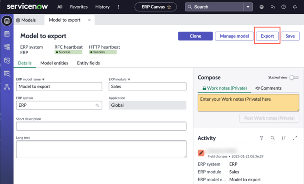This screenshot has height=184, width=304.
Task: Open the table search sidebar icon
Action: (7, 74)
